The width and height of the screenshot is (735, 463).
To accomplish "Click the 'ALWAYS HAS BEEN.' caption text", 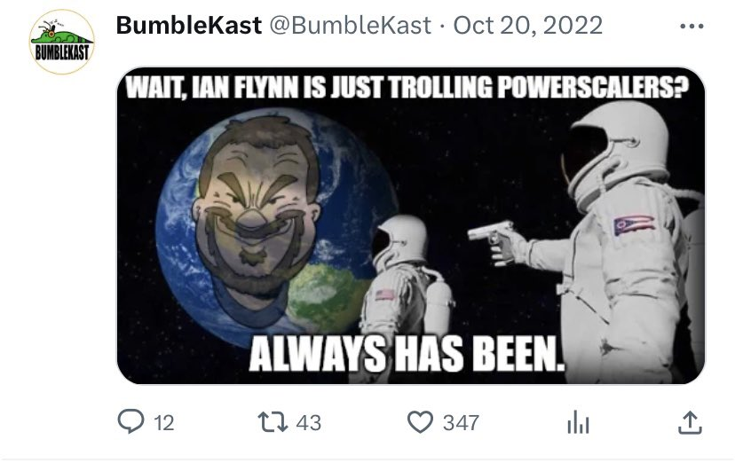I will (x=407, y=356).
